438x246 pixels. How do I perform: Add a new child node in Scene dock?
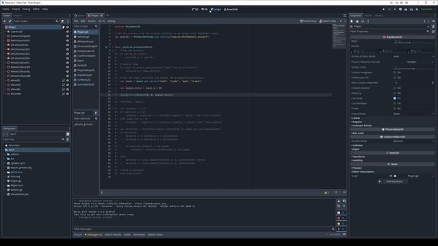[5, 21]
